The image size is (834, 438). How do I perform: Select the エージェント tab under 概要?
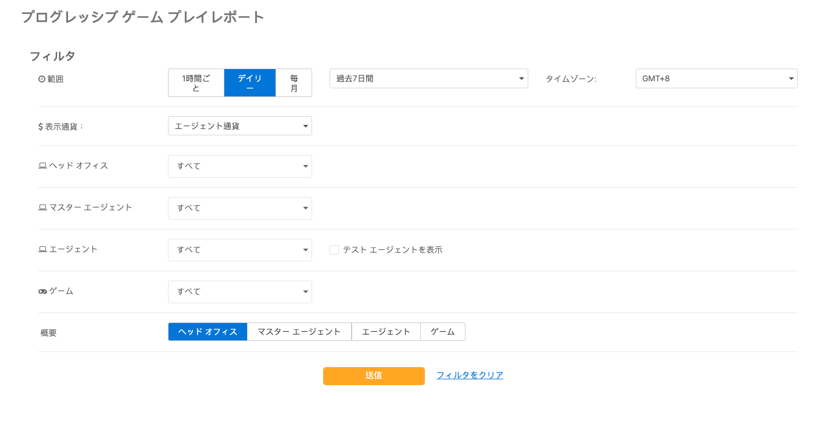(x=385, y=331)
